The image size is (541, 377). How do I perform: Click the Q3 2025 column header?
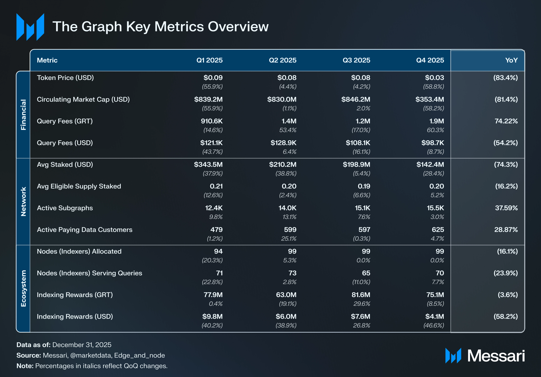tap(356, 60)
